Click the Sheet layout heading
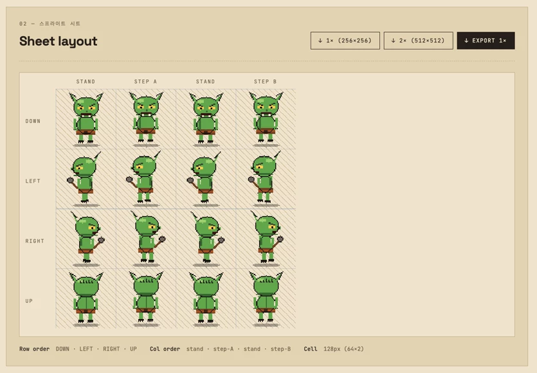The width and height of the screenshot is (537, 373). [59, 41]
